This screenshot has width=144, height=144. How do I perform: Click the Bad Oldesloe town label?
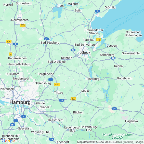tap(57, 62)
